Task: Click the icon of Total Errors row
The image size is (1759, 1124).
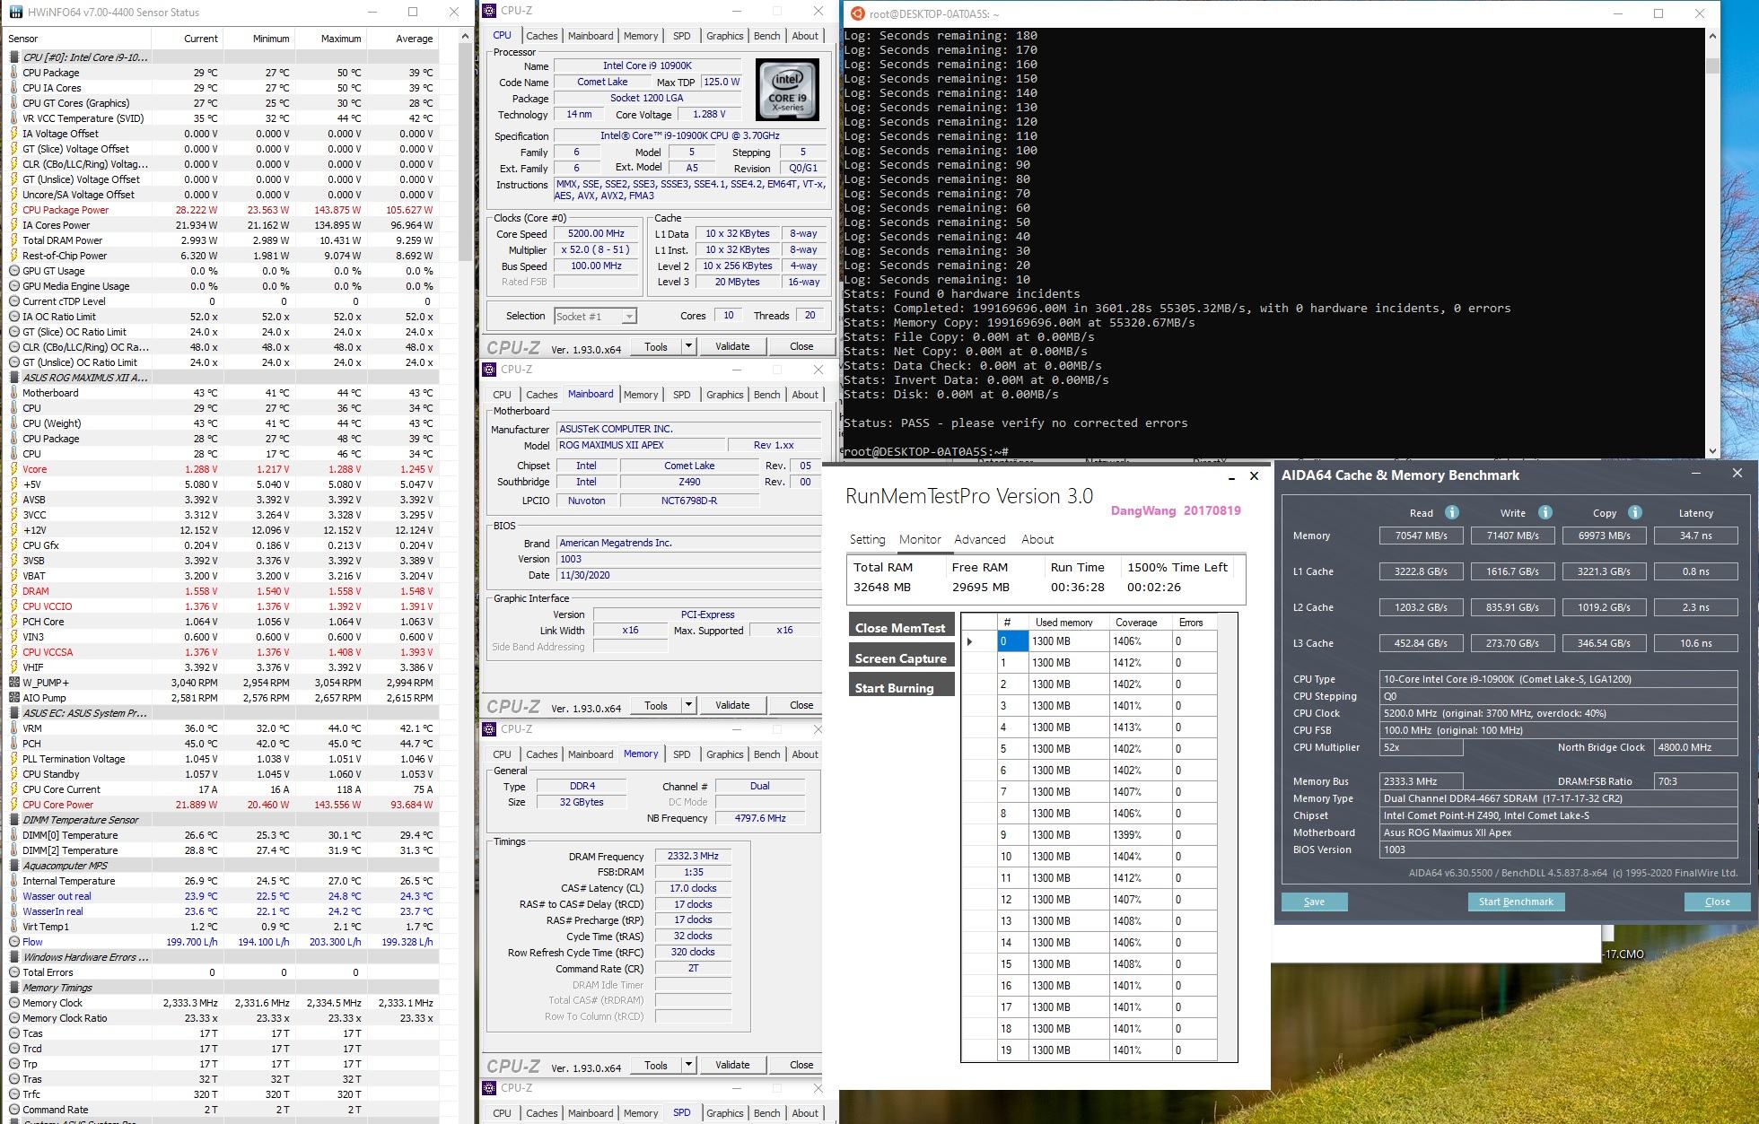Action: pyautogui.click(x=13, y=972)
